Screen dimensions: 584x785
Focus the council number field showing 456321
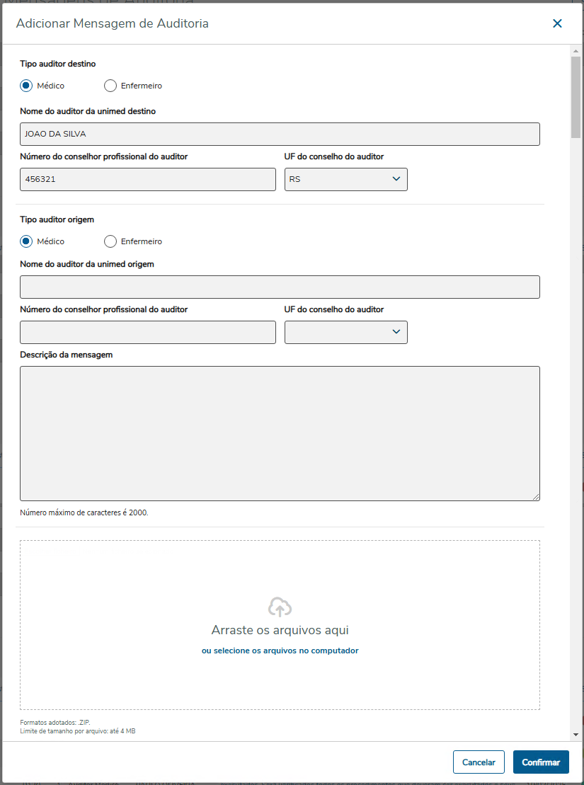click(148, 179)
